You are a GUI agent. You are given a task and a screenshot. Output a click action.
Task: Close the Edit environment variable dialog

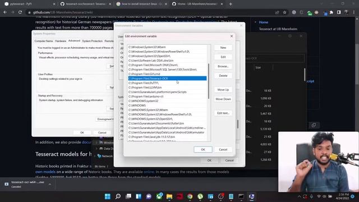232,36
